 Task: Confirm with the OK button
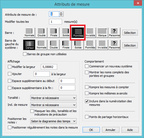(91, 130)
